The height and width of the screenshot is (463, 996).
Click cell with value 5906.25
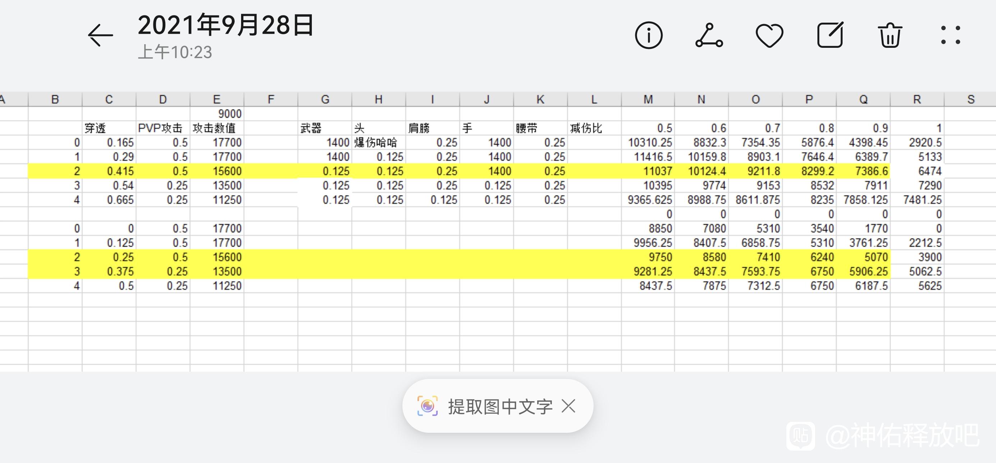863,271
